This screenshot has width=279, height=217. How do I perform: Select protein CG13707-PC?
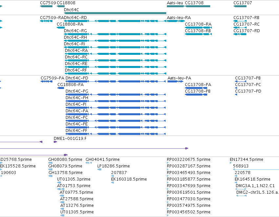coord(248,85)
